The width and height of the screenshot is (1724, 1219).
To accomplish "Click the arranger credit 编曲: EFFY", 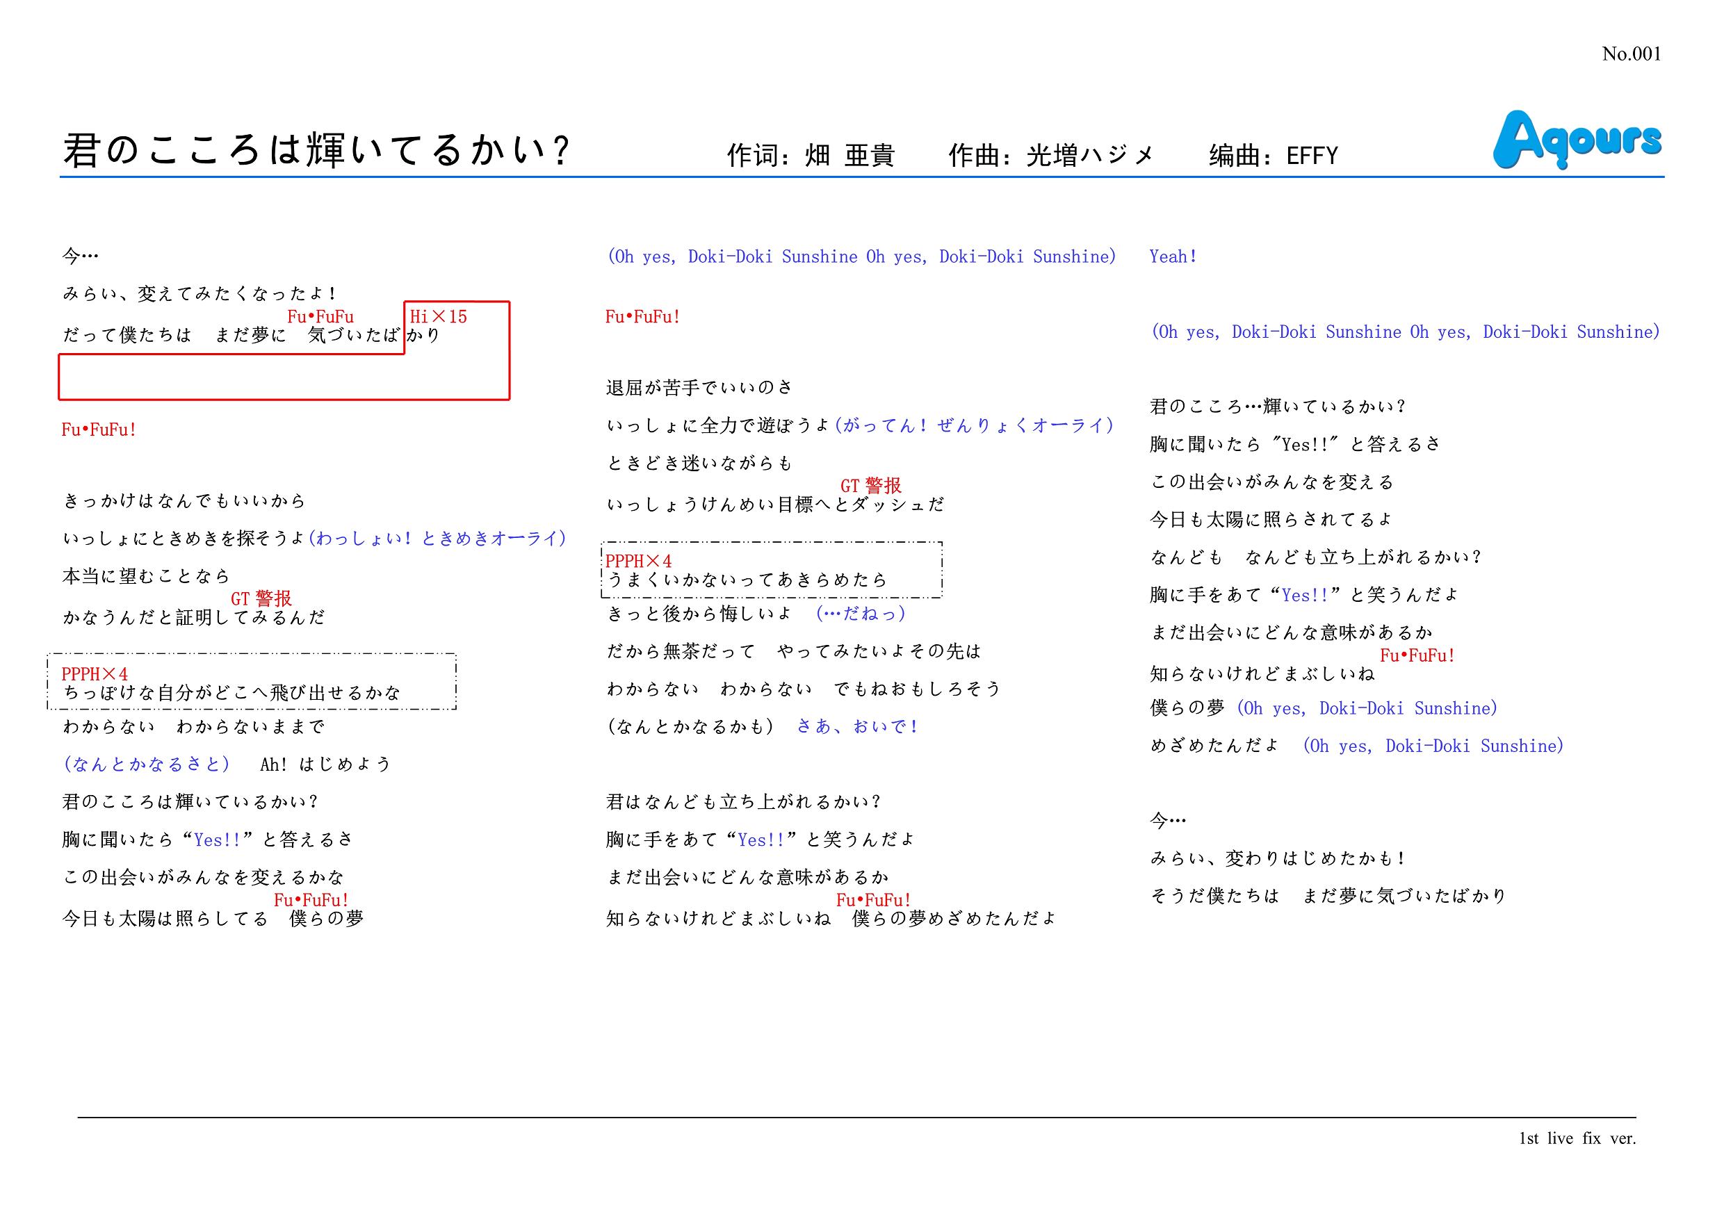I will click(x=1274, y=156).
